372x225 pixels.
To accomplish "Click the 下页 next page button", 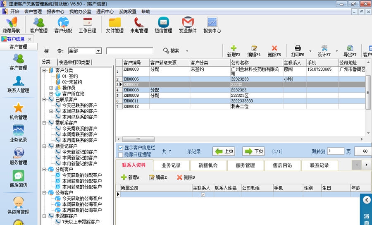I will pyautogui.click(x=253, y=151).
